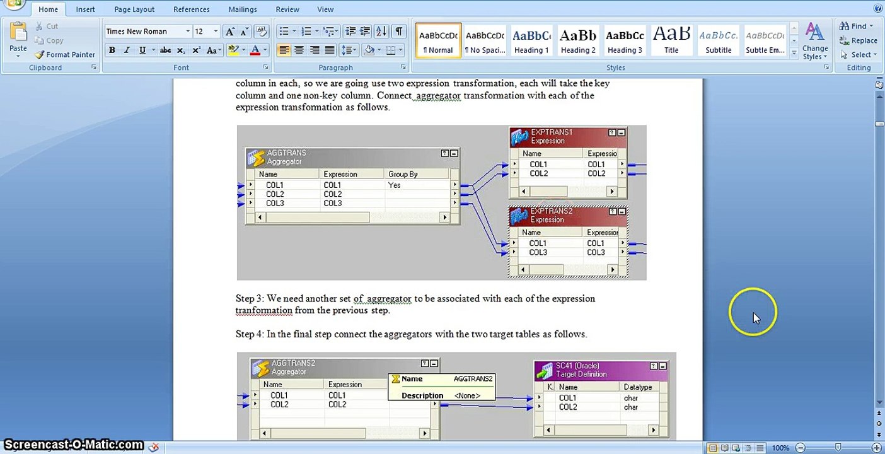Viewport: 885px width, 454px height.
Task: Toggle Italic formatting
Action: (127, 50)
